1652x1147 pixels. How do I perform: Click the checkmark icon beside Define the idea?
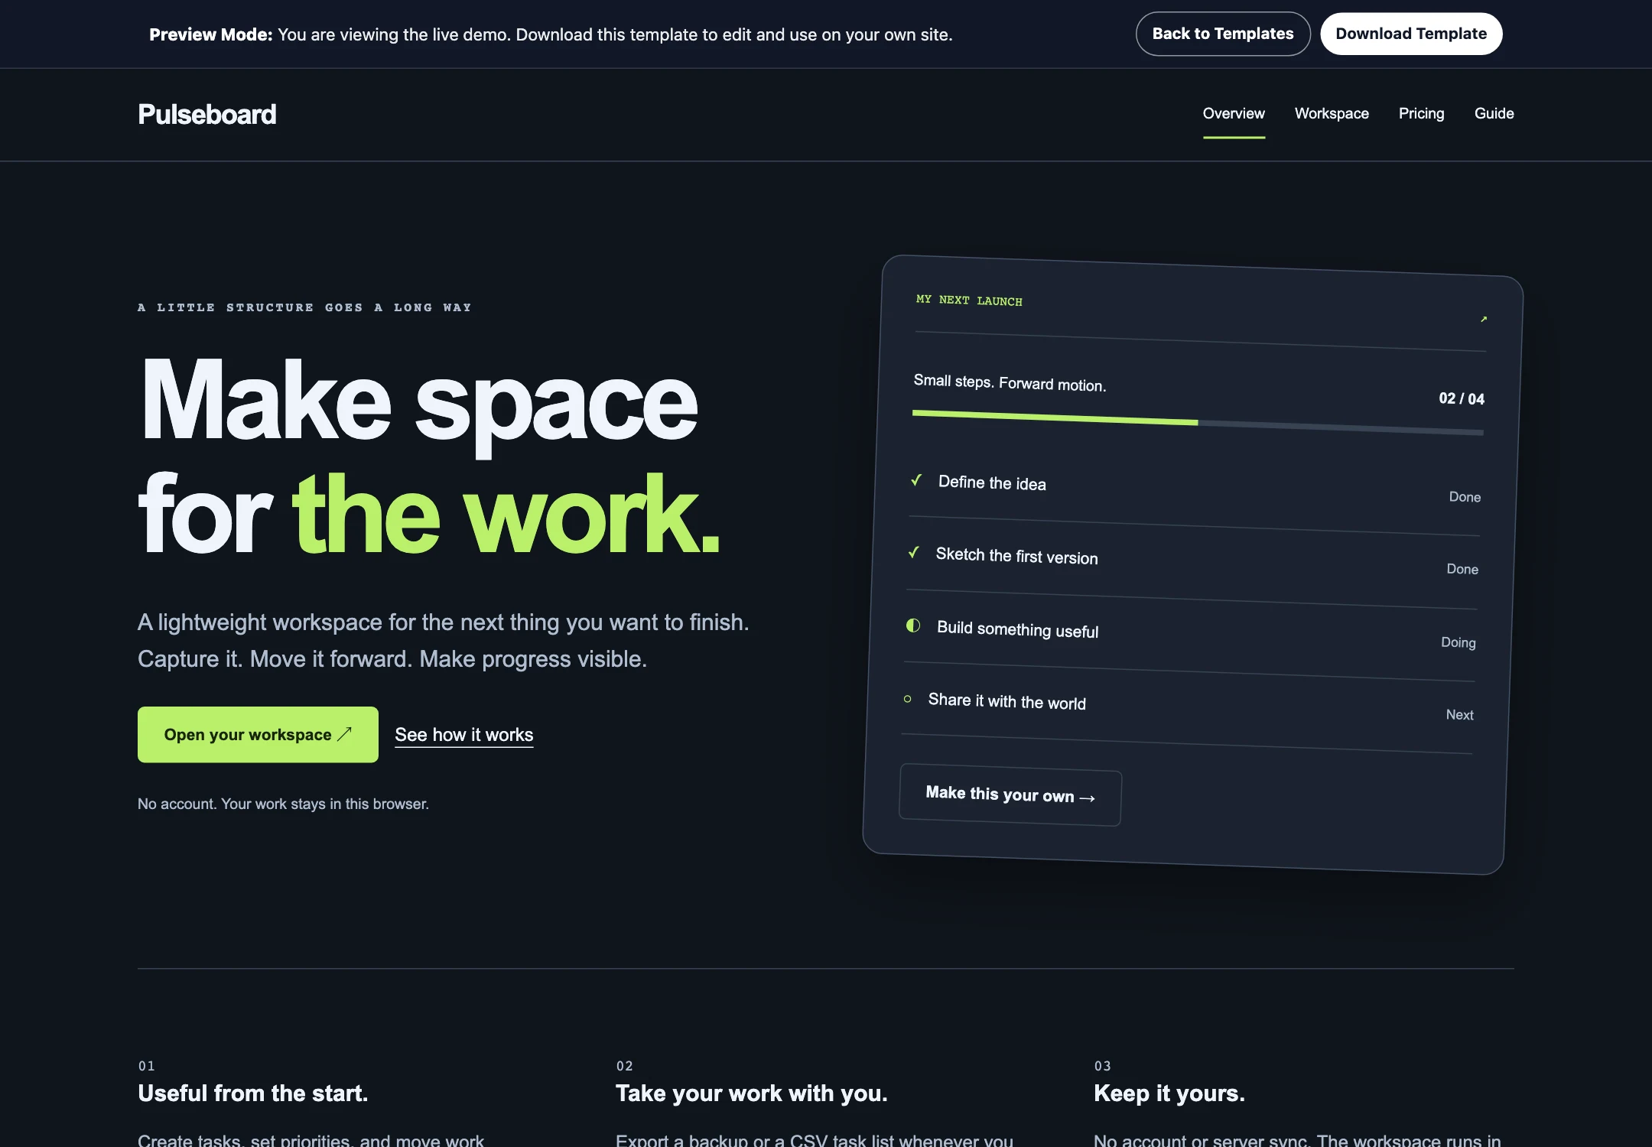[916, 479]
